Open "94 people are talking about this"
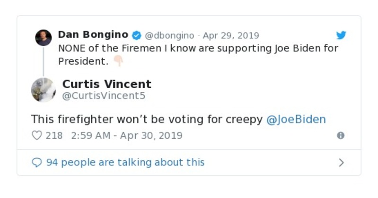The height and width of the screenshot is (198, 378). [125, 163]
